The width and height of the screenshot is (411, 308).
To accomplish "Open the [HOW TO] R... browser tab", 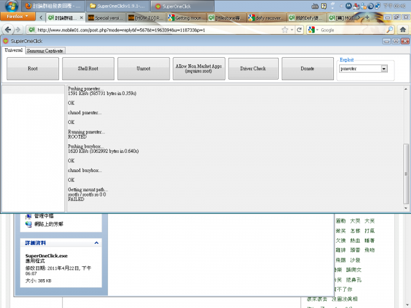I will coord(146,18).
